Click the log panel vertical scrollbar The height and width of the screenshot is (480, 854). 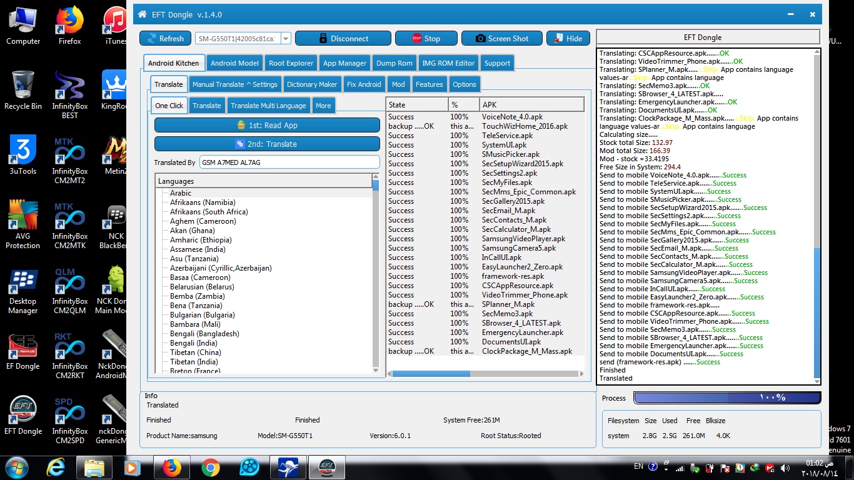point(817,216)
